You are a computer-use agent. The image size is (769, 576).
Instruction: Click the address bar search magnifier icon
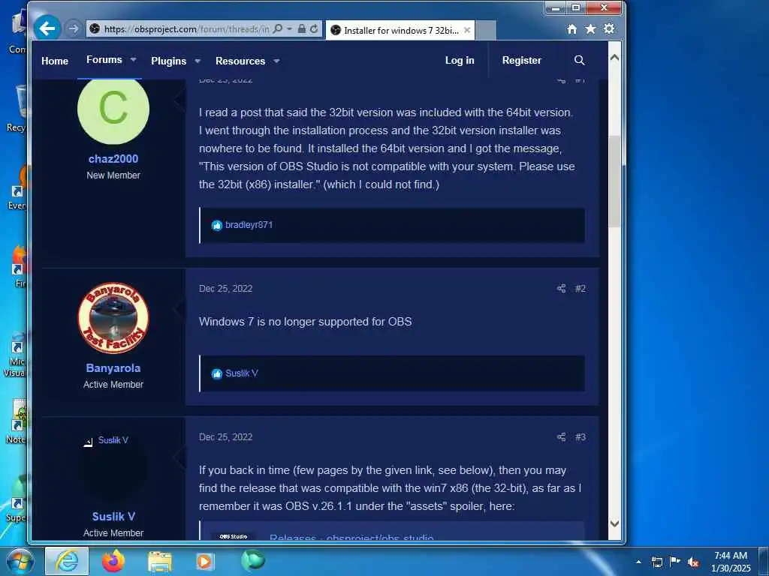coord(278,29)
